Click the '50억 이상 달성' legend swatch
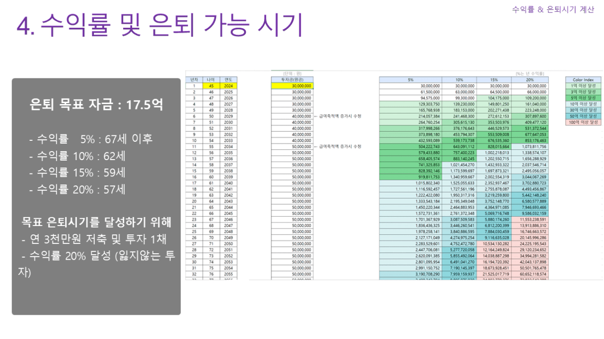This screenshot has width=604, height=339. (x=584, y=116)
